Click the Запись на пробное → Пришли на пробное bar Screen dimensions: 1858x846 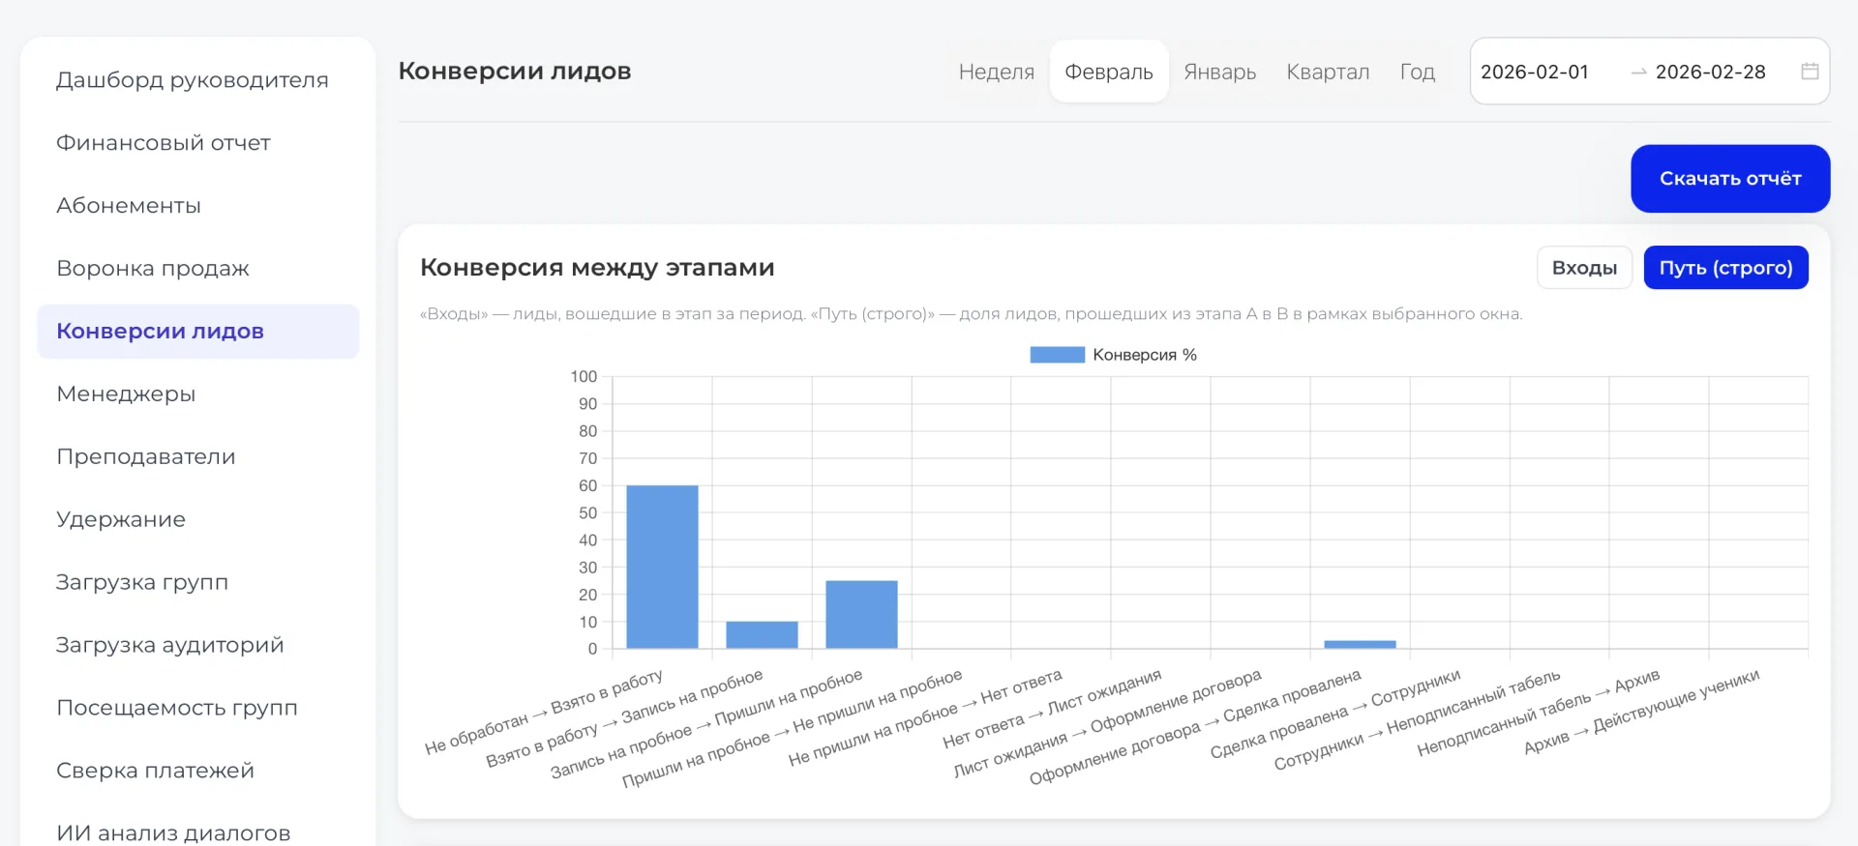coord(861,615)
